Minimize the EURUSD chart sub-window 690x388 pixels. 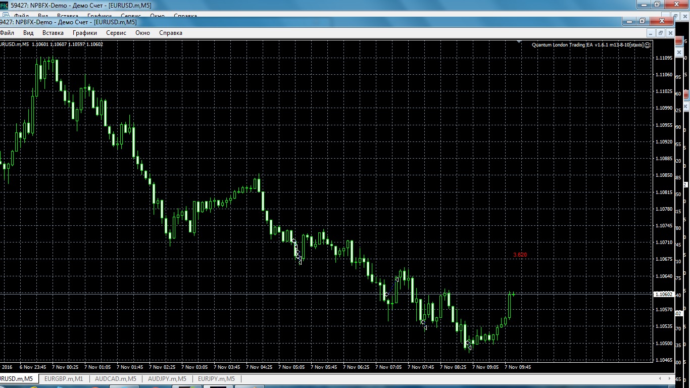coord(650,33)
